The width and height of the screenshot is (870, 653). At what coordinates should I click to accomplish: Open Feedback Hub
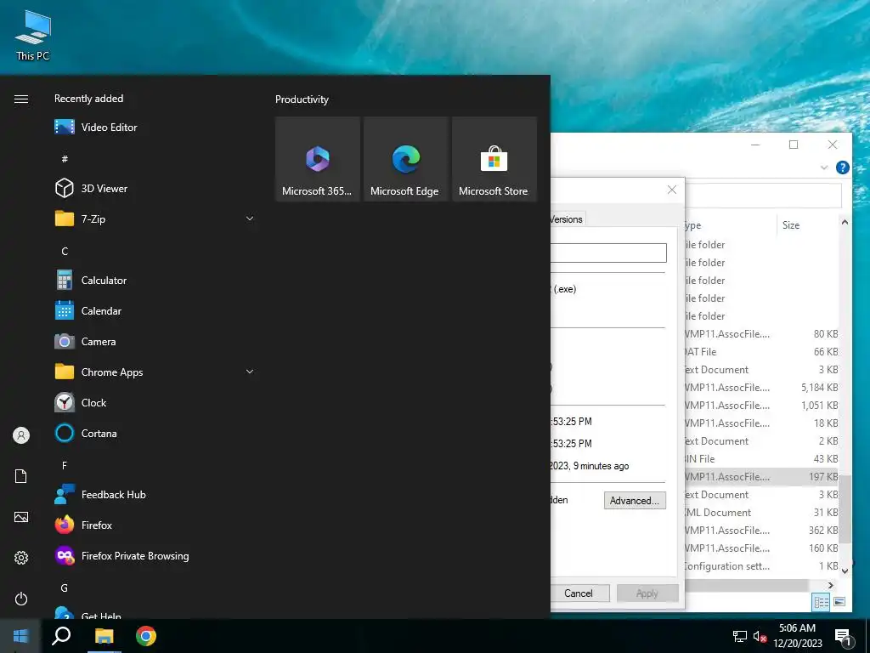click(x=155, y=494)
